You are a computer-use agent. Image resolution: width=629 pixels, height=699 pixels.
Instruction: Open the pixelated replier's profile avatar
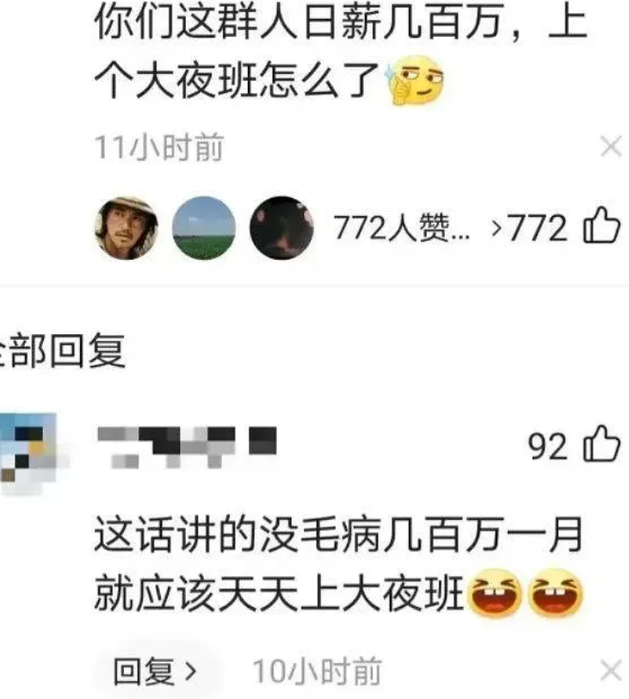click(x=29, y=453)
